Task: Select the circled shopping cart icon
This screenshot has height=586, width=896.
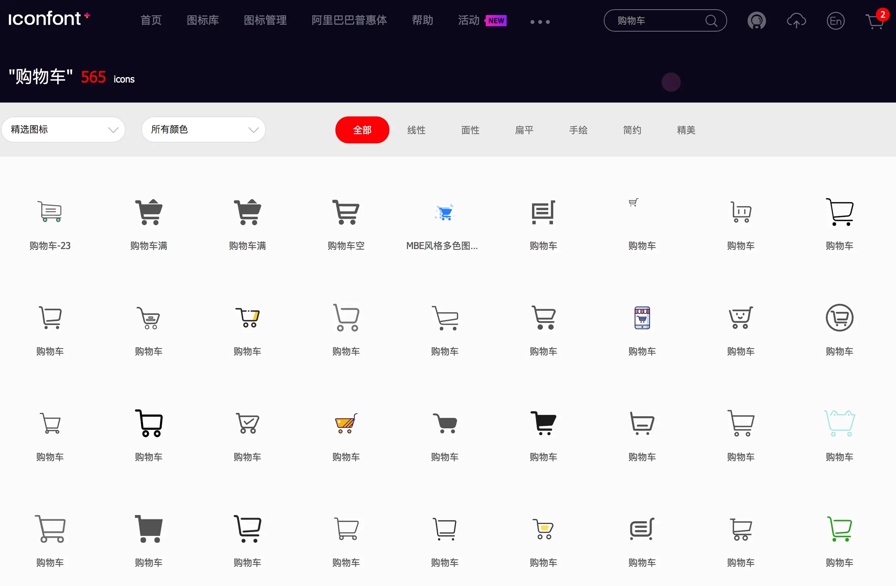Action: point(839,318)
